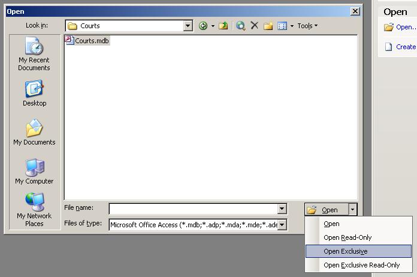This screenshot has width=417, height=277.
Task: Select the Courts.mdb file
Action: (x=87, y=41)
